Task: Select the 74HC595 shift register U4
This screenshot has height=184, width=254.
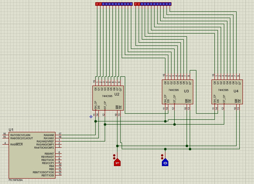Action: point(227,92)
